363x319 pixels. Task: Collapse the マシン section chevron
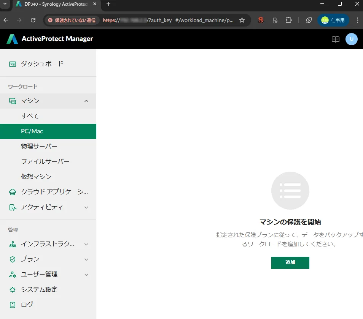[86, 101]
